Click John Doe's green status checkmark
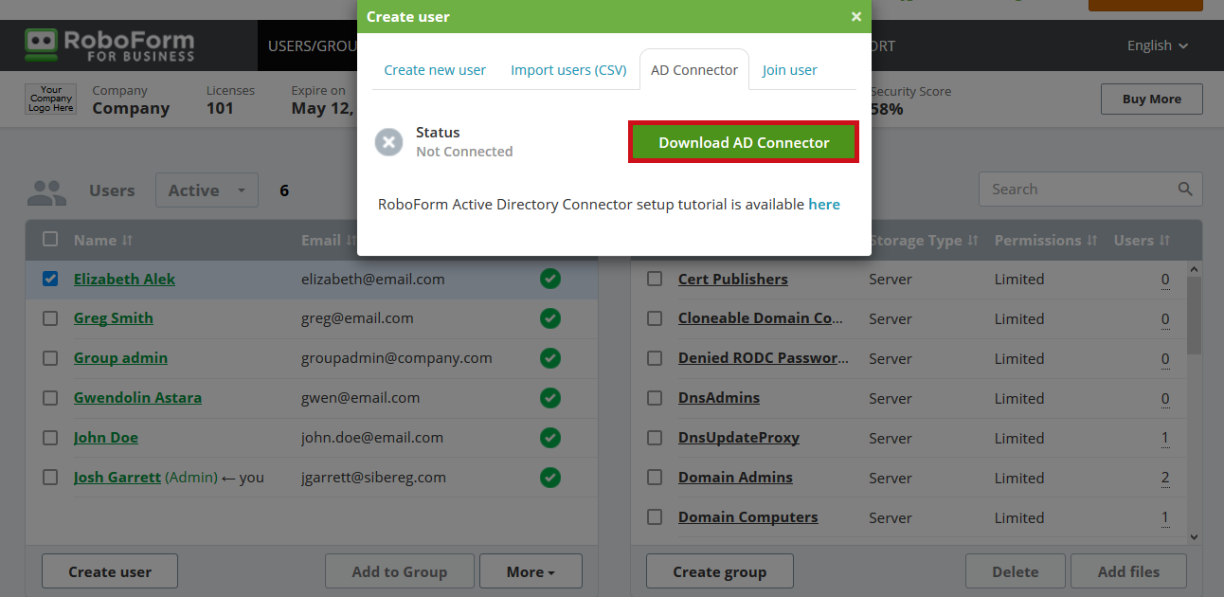Image resolution: width=1224 pixels, height=597 pixels. coord(549,438)
